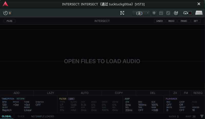
Task: Select the LAZY slice mode
Action: (51, 93)
